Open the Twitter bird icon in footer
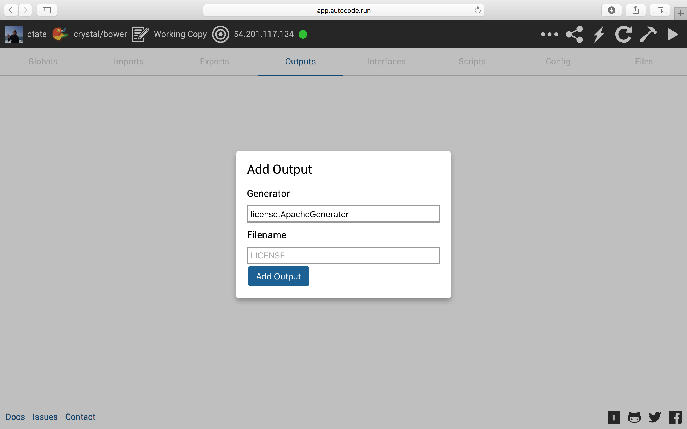Viewport: 687px width, 429px height. 655,417
